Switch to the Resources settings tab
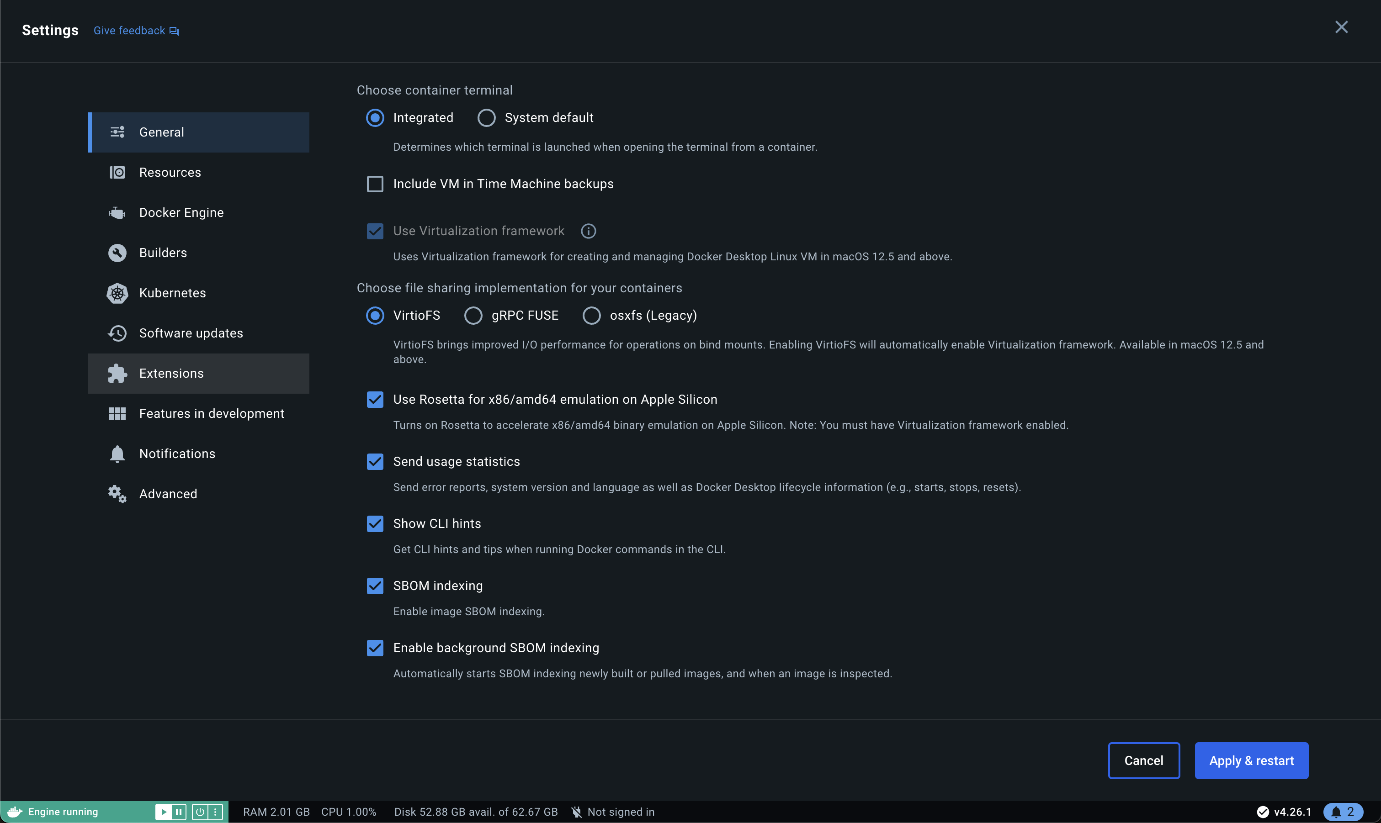The height and width of the screenshot is (823, 1381). pos(170,173)
